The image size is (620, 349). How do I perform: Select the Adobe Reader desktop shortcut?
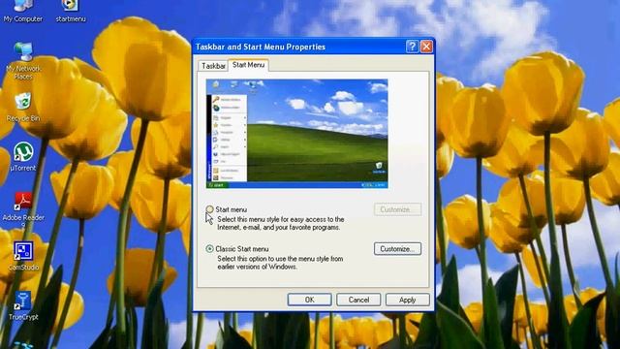point(23,209)
